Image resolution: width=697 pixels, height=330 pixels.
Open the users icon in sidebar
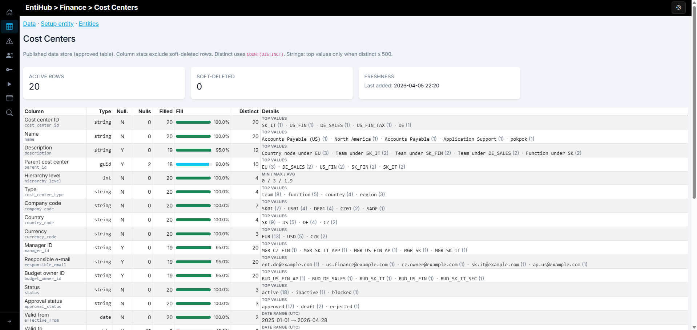[x=9, y=55]
